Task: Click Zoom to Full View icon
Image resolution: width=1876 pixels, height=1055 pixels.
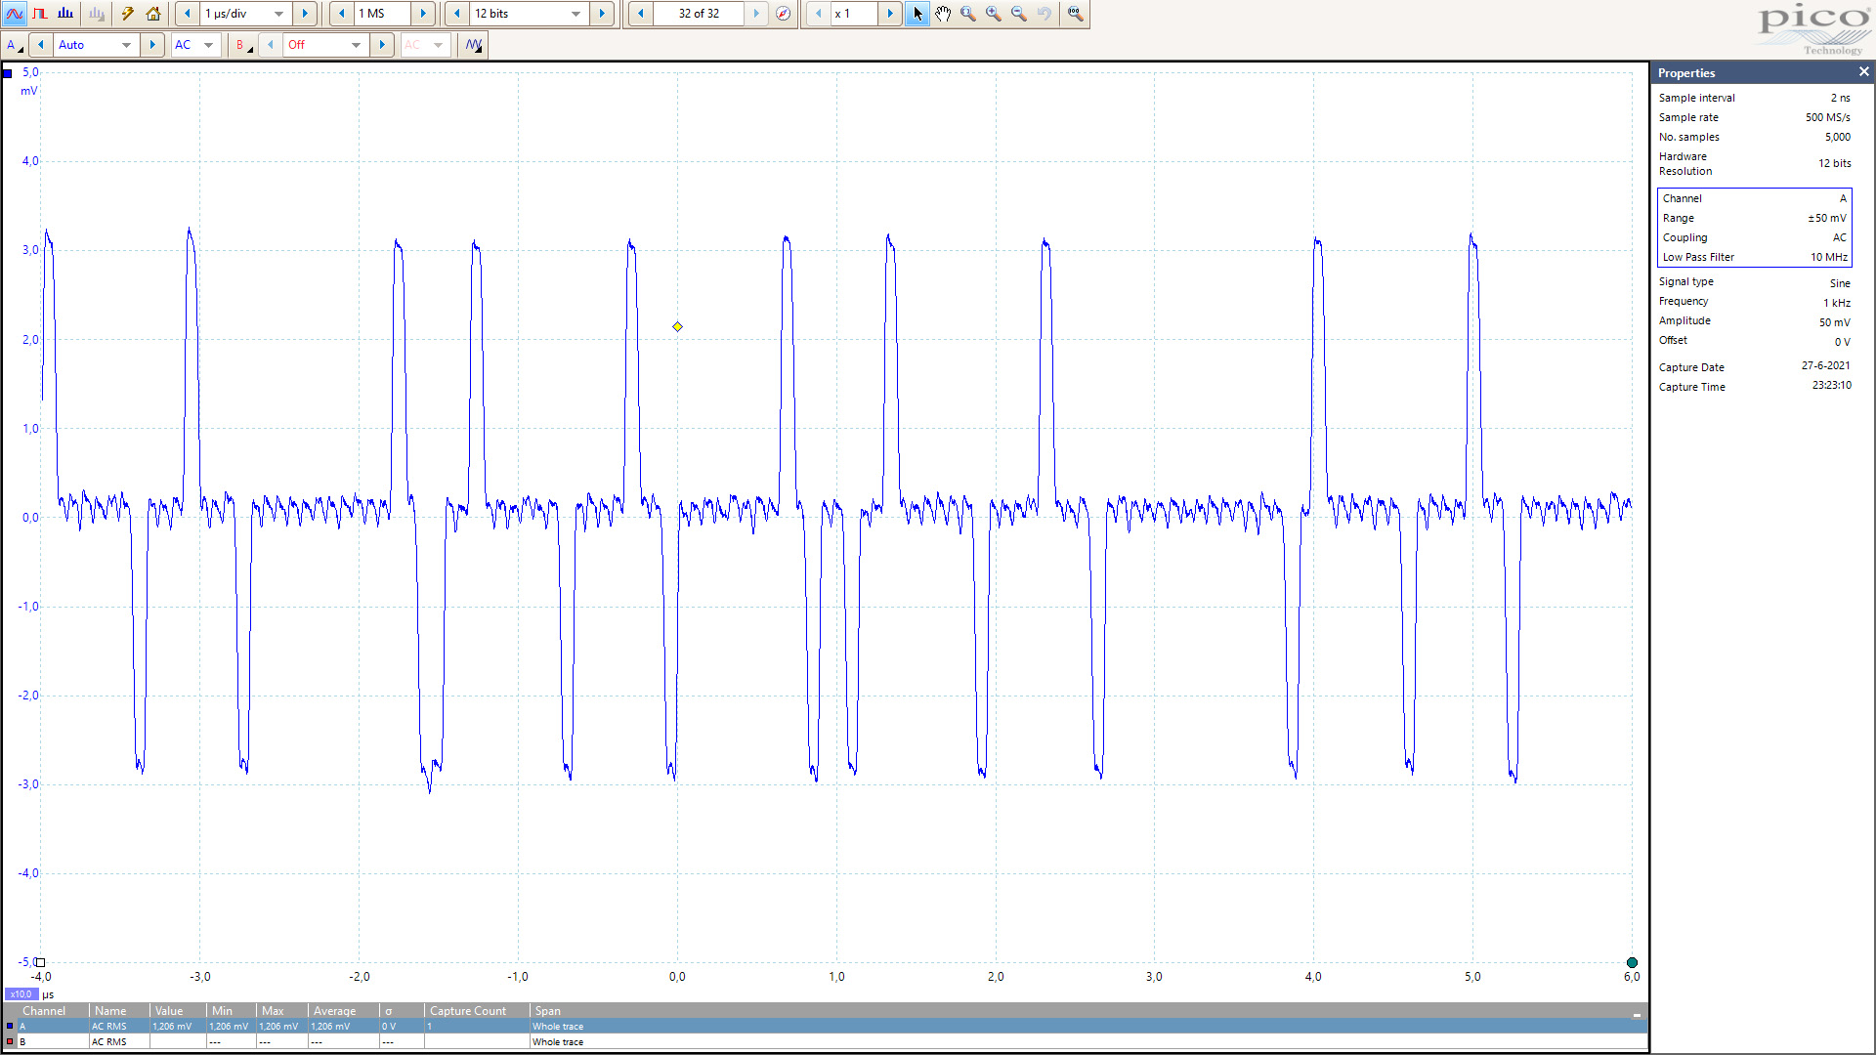Action: point(1075,14)
